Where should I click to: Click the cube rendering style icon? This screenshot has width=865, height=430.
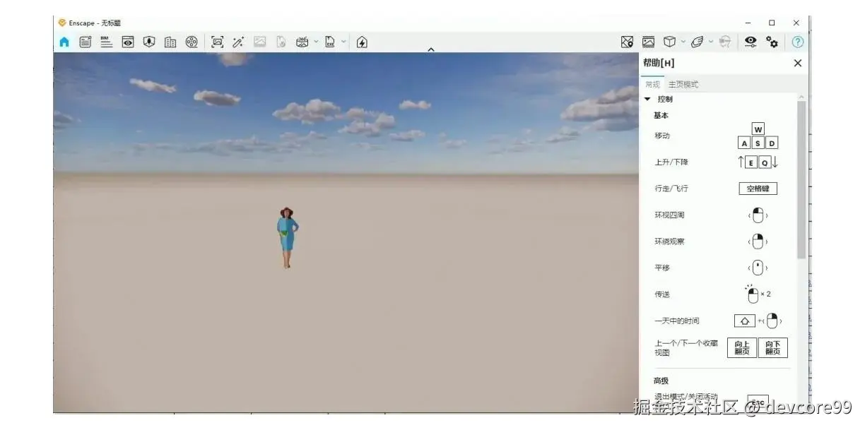[669, 42]
